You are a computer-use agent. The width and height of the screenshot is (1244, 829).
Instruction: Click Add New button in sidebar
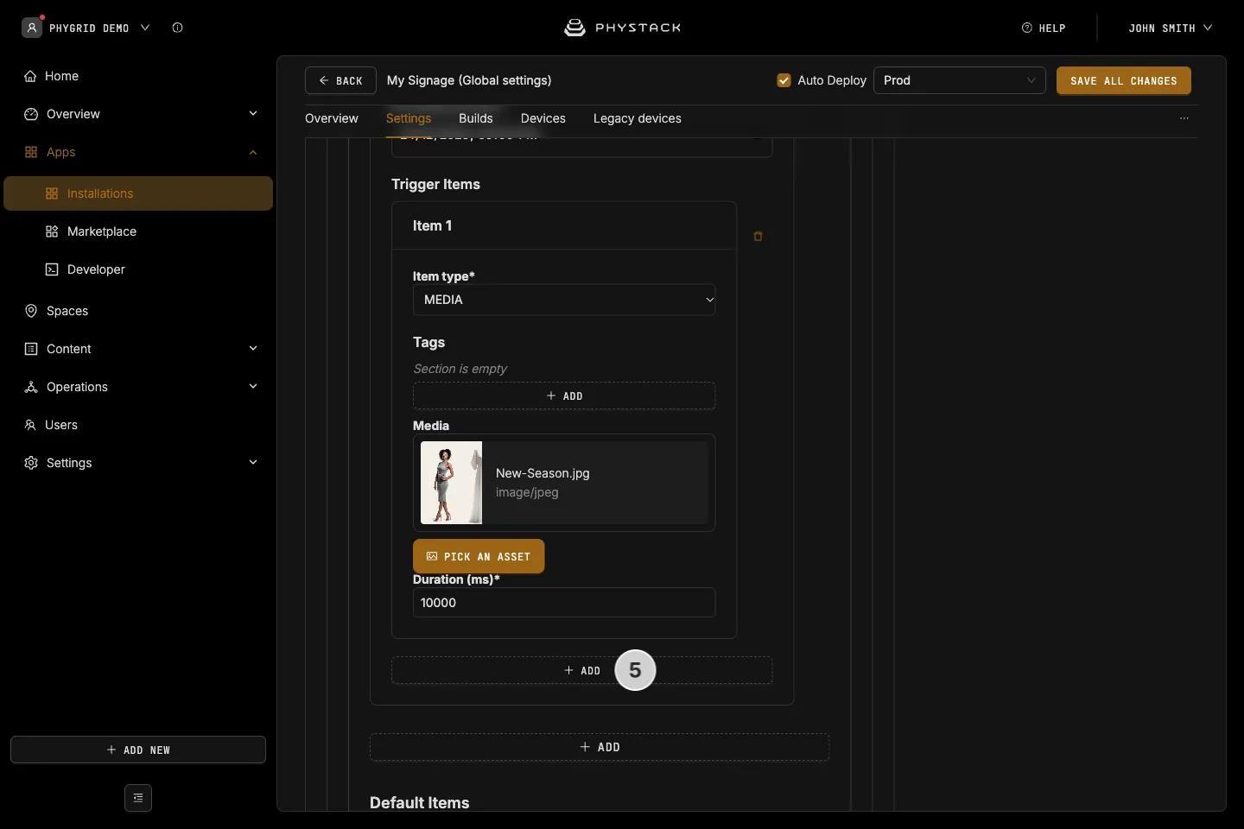(138, 750)
